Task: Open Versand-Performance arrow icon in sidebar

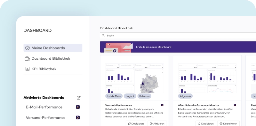Action: (x=78, y=117)
